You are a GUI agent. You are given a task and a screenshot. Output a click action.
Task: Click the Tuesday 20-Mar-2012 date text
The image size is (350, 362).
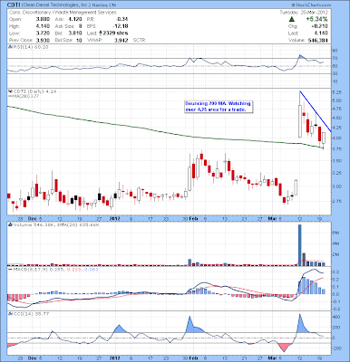click(x=304, y=13)
